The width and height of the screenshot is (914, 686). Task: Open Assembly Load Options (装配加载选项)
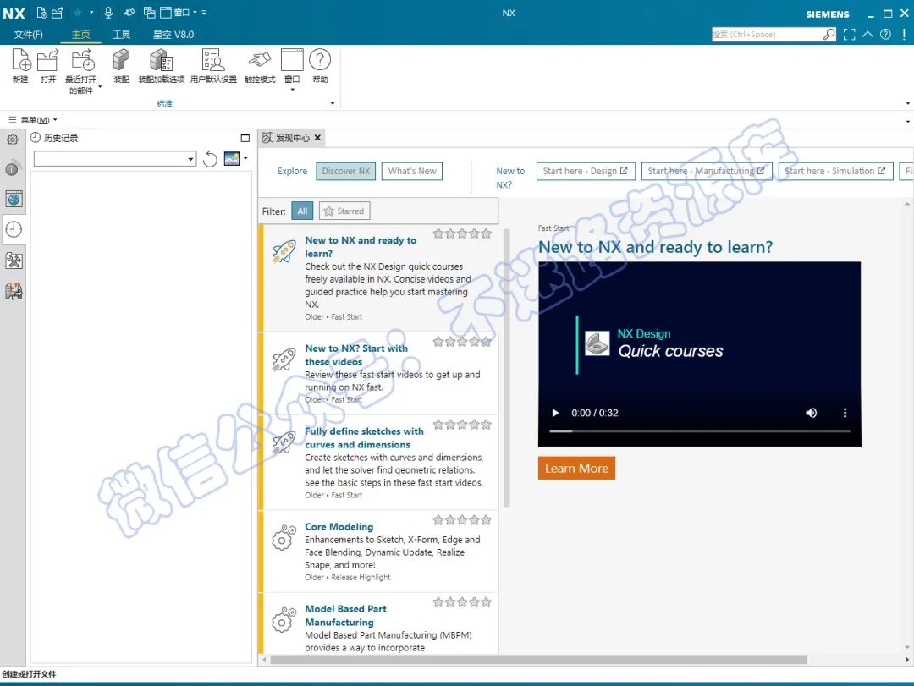click(x=161, y=60)
